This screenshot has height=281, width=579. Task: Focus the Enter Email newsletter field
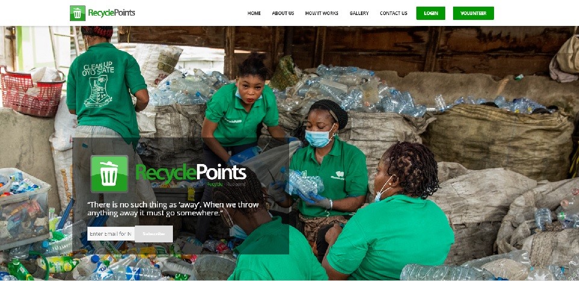tap(111, 234)
